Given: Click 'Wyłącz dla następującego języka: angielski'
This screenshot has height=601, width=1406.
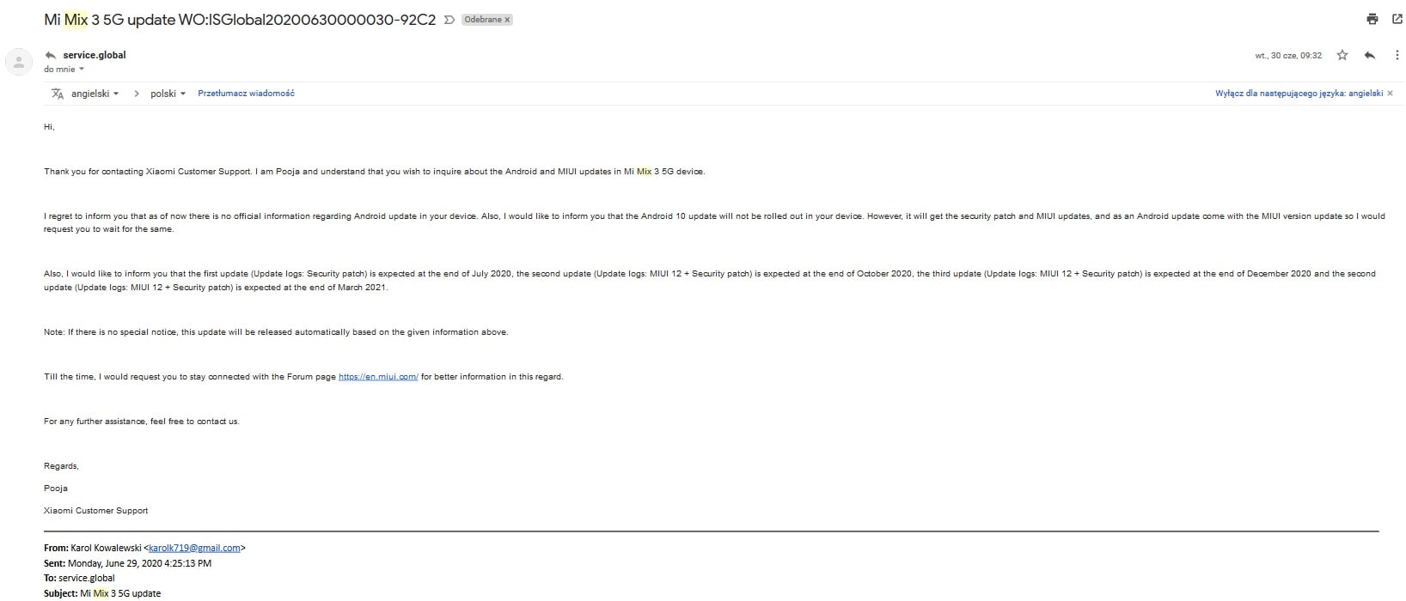Looking at the screenshot, I should click(x=1299, y=94).
